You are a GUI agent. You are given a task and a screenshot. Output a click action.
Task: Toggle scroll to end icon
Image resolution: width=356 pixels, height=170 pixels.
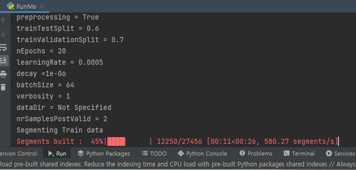[3, 61]
